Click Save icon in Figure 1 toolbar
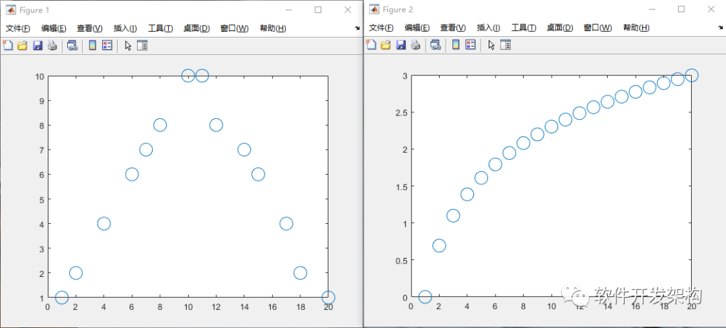The image size is (726, 328). point(38,45)
